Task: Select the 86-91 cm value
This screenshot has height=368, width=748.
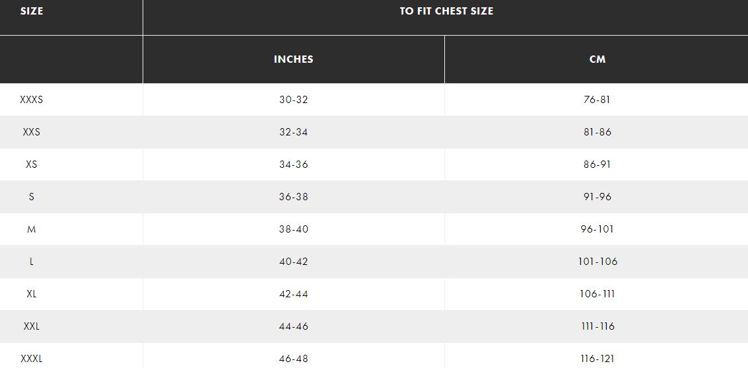Action: [597, 165]
